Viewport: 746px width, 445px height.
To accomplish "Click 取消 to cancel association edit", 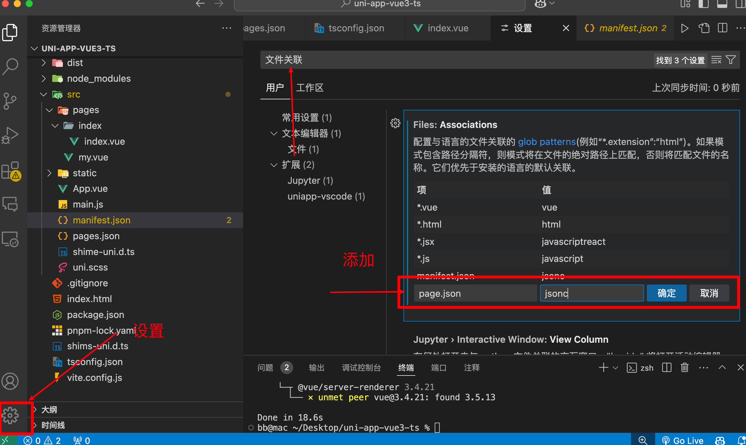I will (709, 293).
